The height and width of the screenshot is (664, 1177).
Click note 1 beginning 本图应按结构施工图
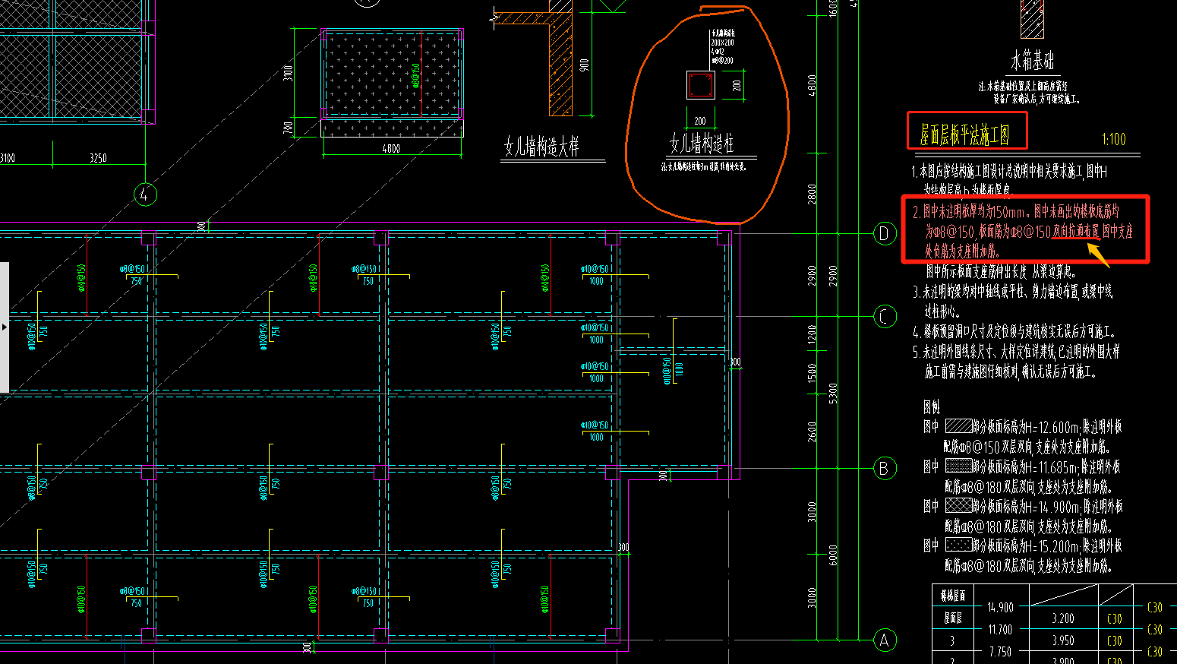(x=1010, y=181)
